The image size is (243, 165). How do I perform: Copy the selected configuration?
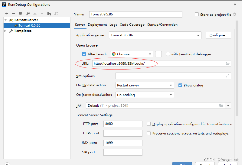(21, 14)
